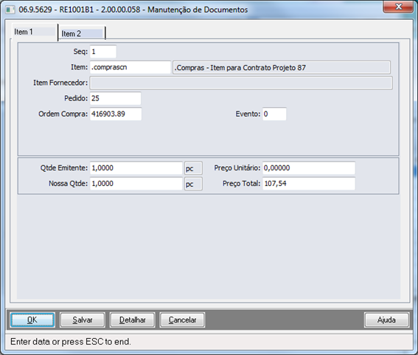Open details with Detalhar button
The height and width of the screenshot is (355, 418).
point(132,320)
